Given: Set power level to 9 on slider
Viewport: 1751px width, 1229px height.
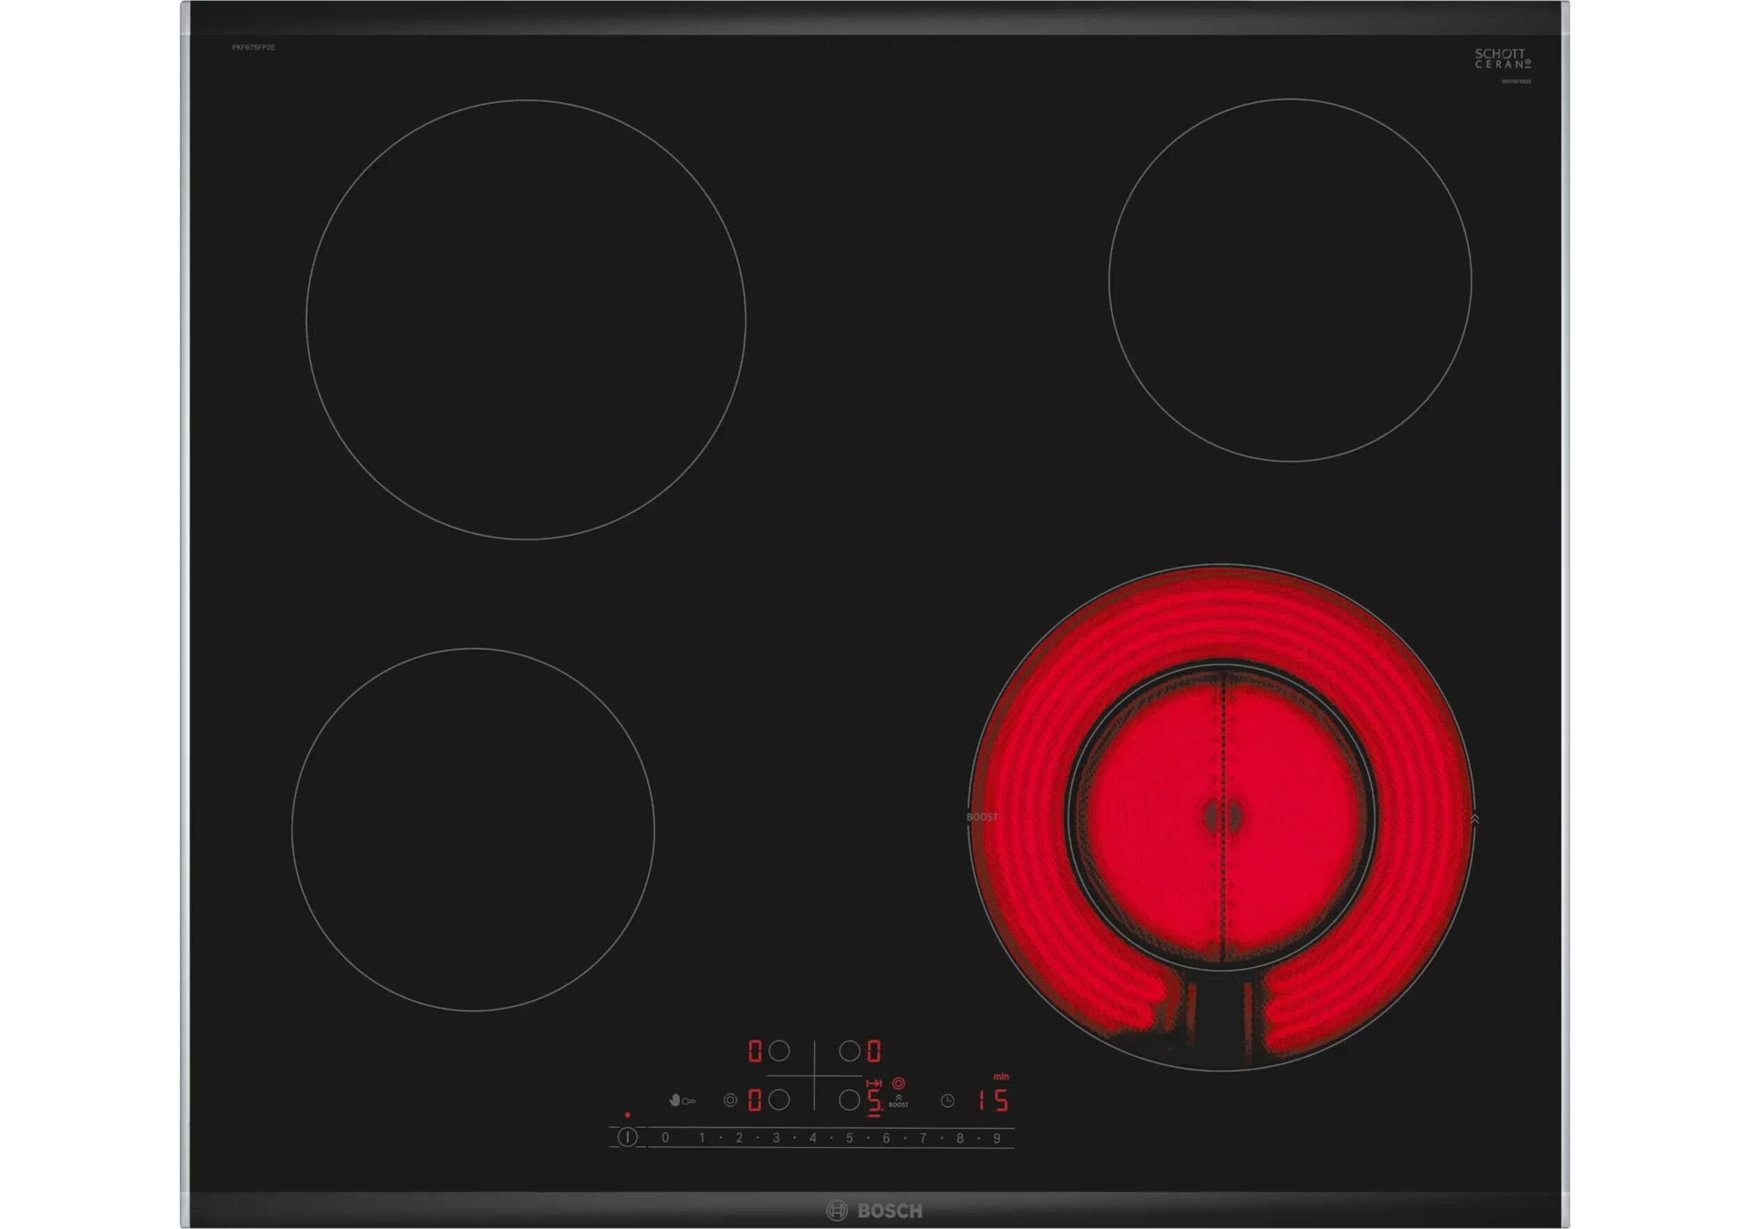Looking at the screenshot, I should 996,1139.
